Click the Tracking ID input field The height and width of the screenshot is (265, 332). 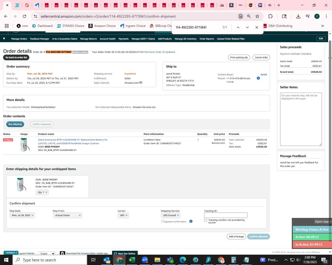[x=226, y=215]
